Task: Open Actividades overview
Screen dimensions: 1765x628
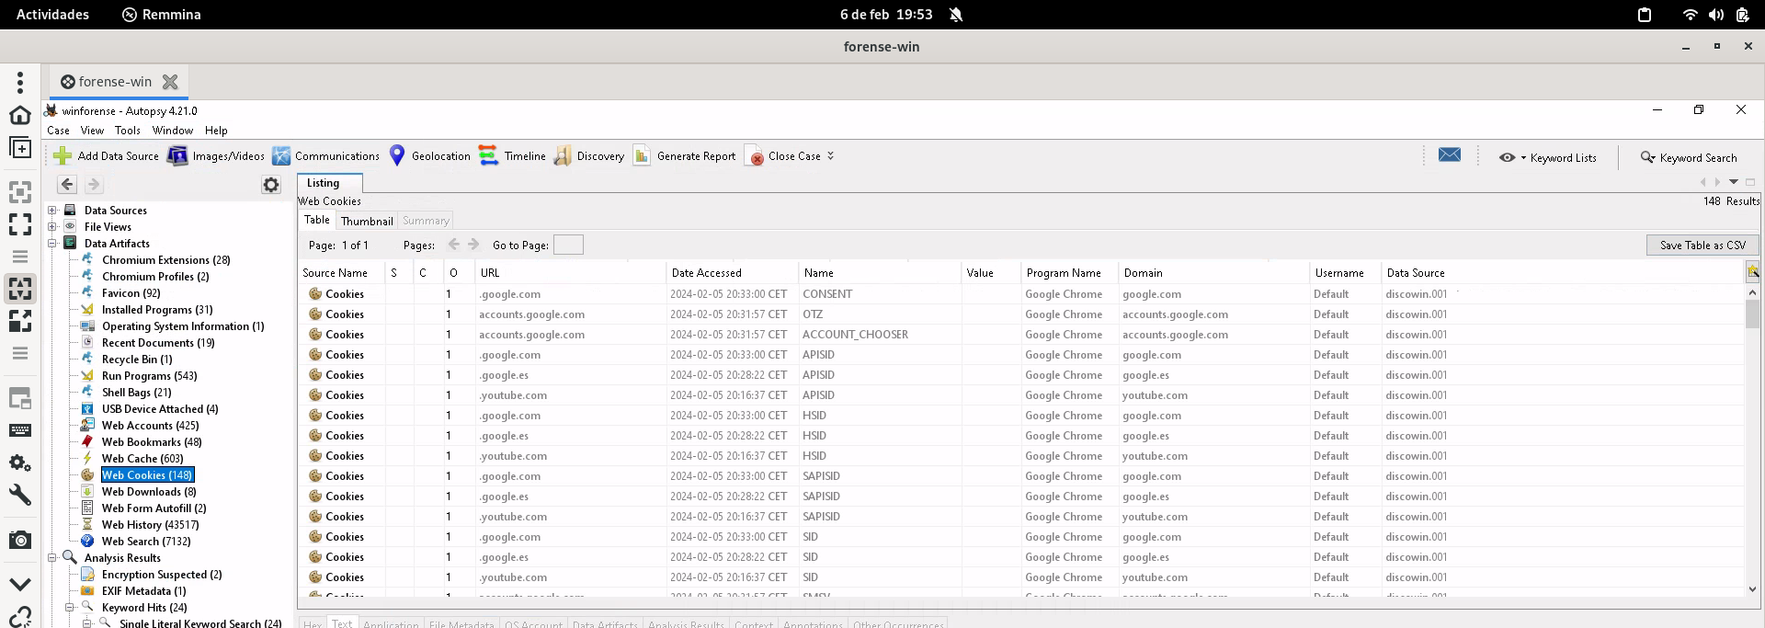Action: point(52,15)
